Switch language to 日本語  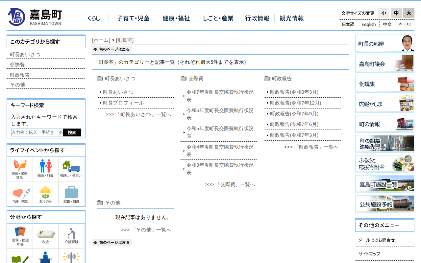point(348,24)
